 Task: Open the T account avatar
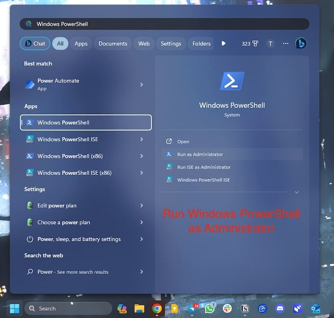click(x=270, y=44)
